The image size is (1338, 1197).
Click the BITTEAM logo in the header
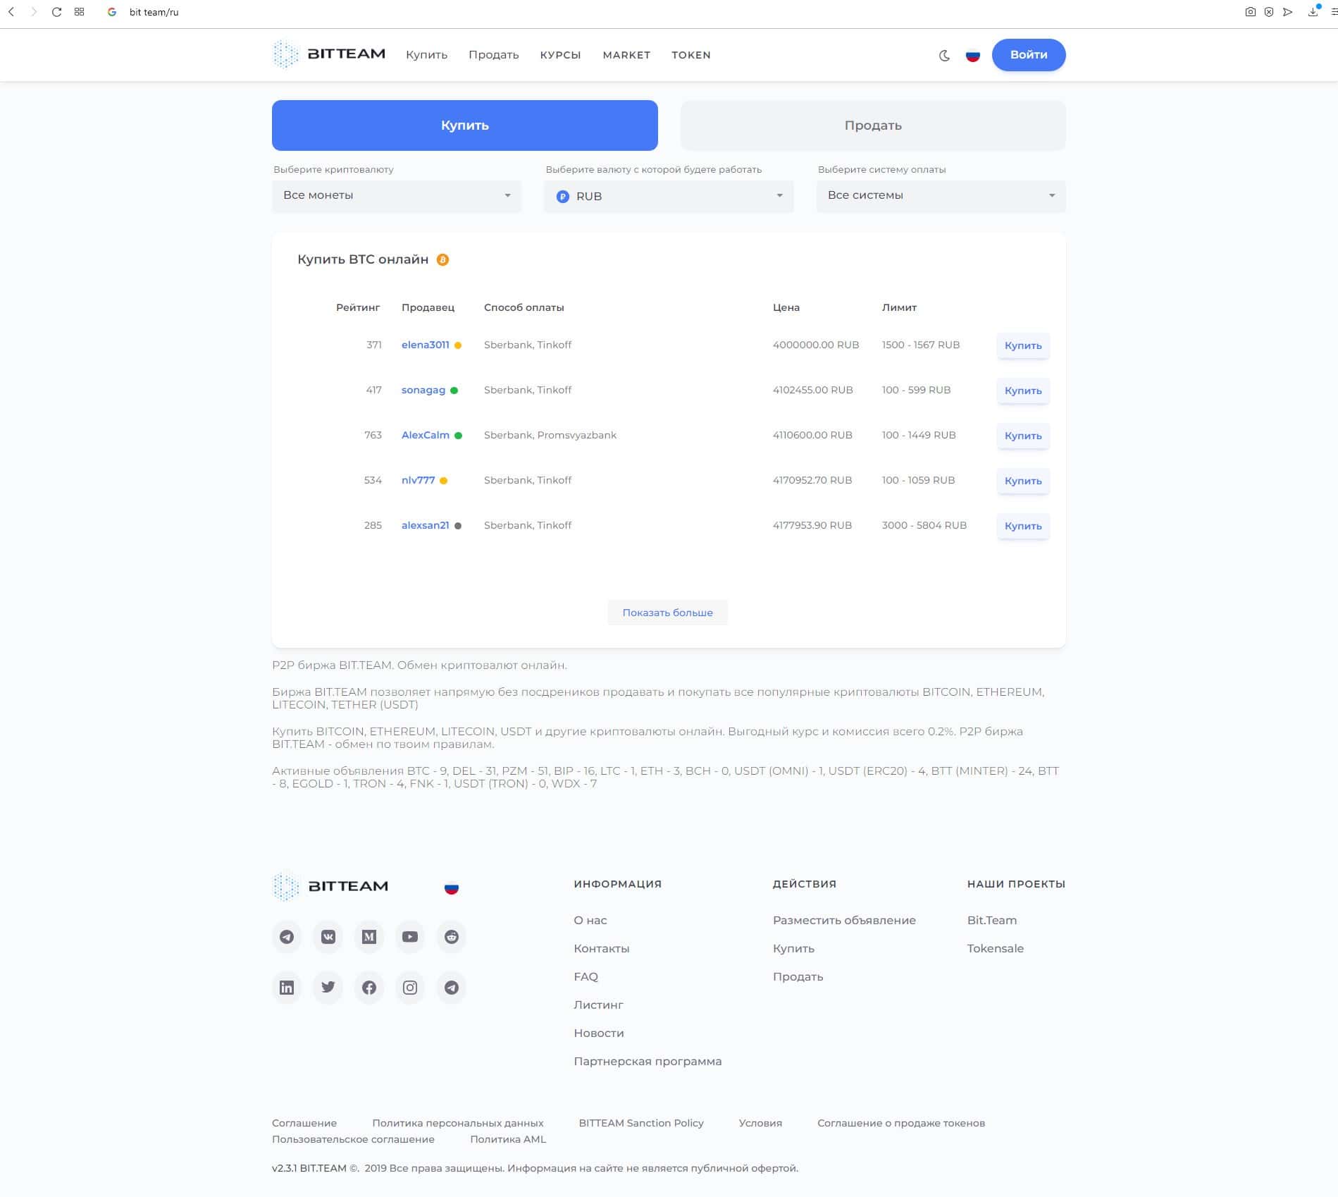(329, 54)
